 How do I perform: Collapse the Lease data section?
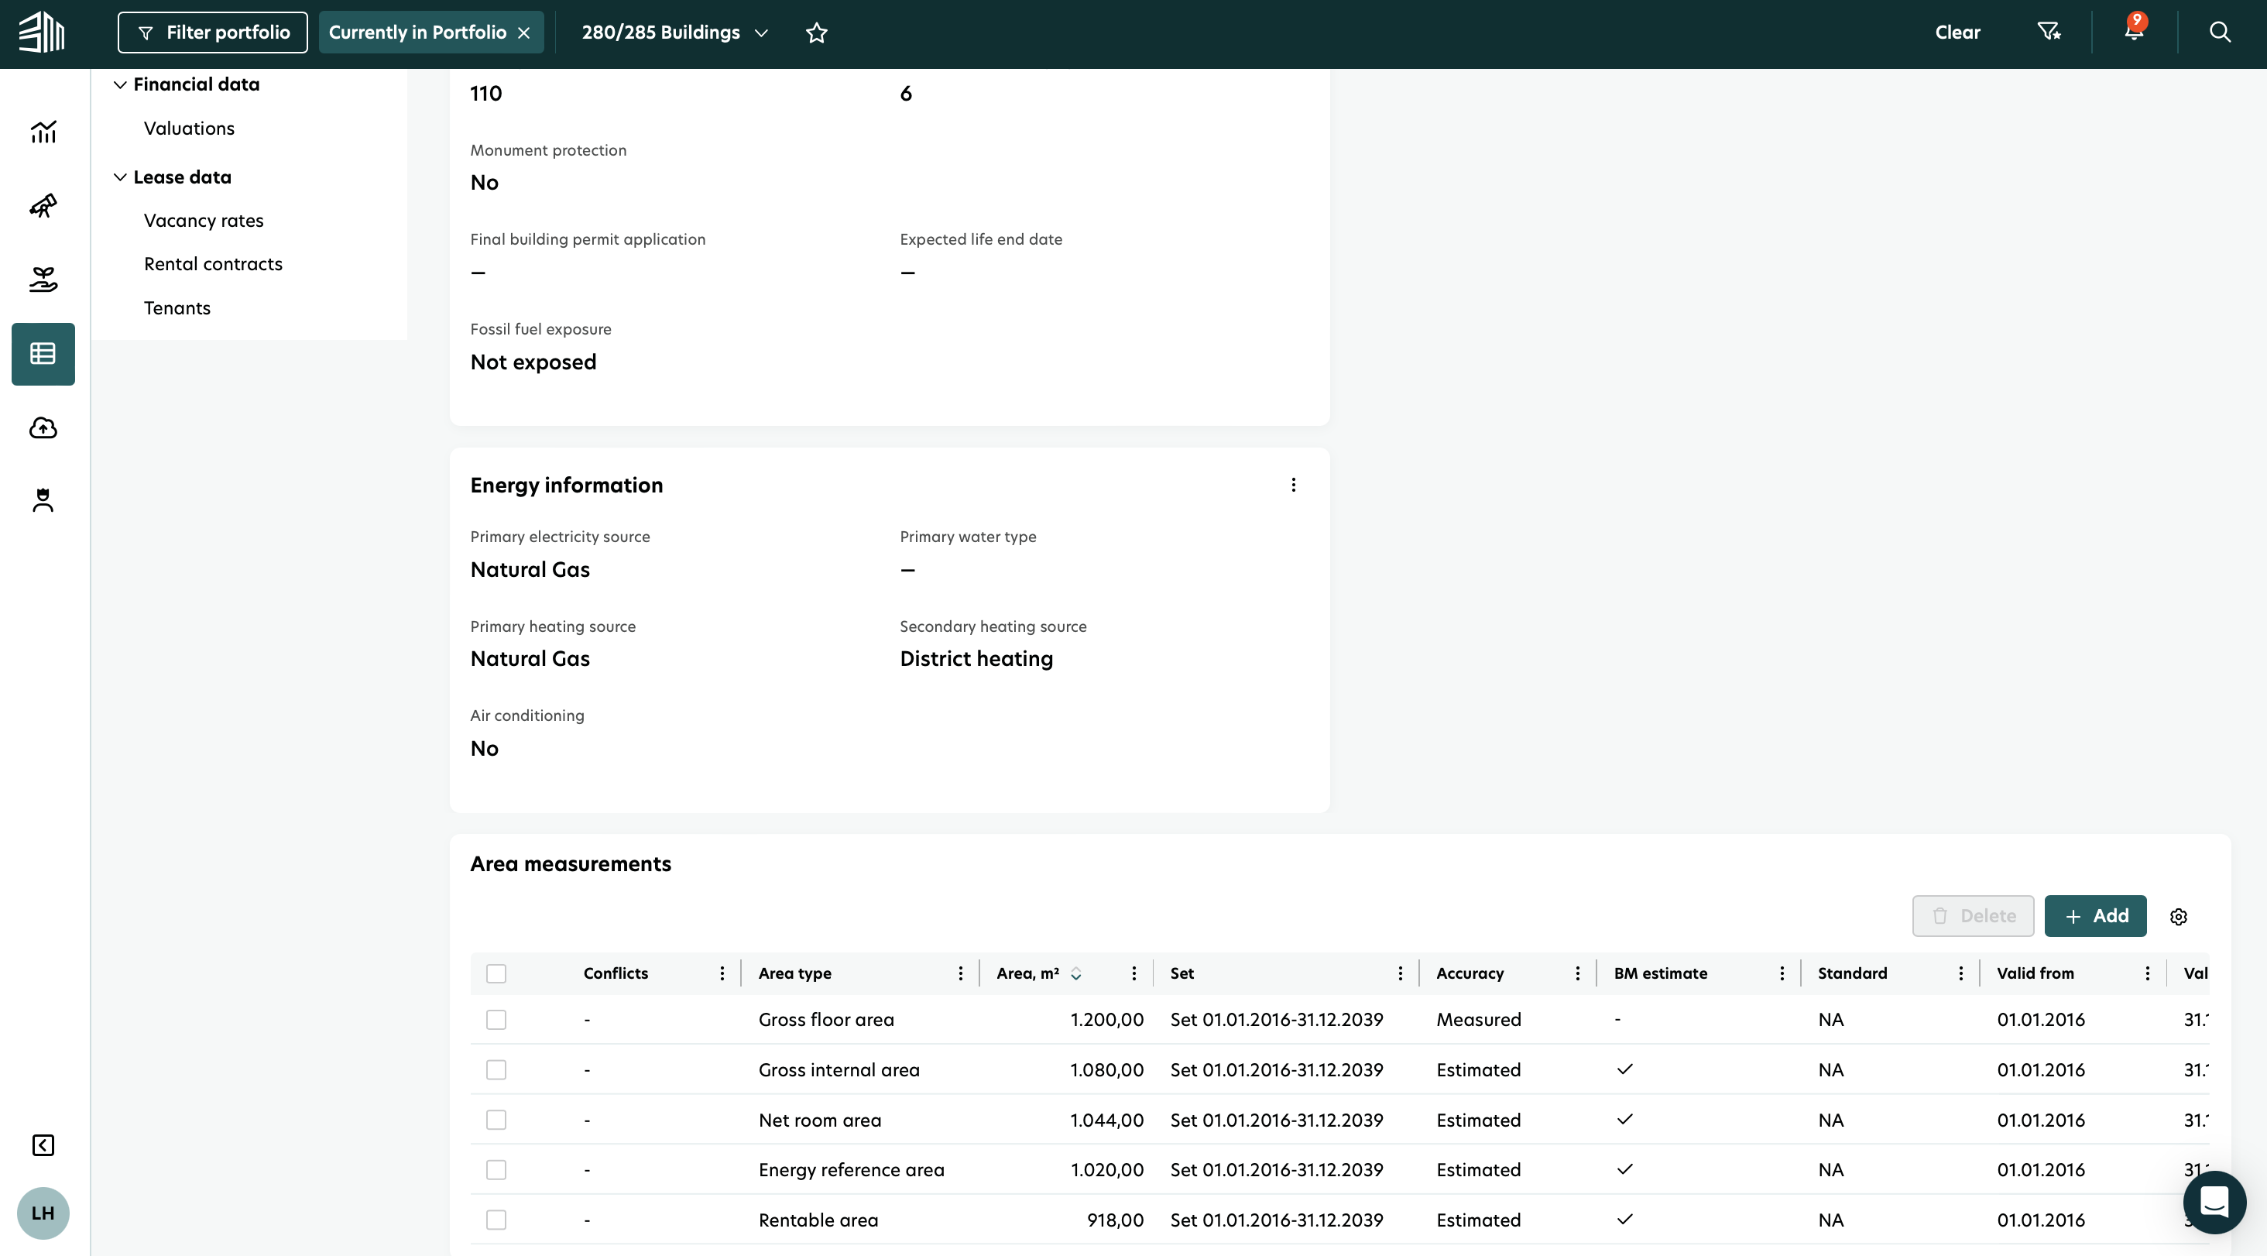[x=121, y=177]
